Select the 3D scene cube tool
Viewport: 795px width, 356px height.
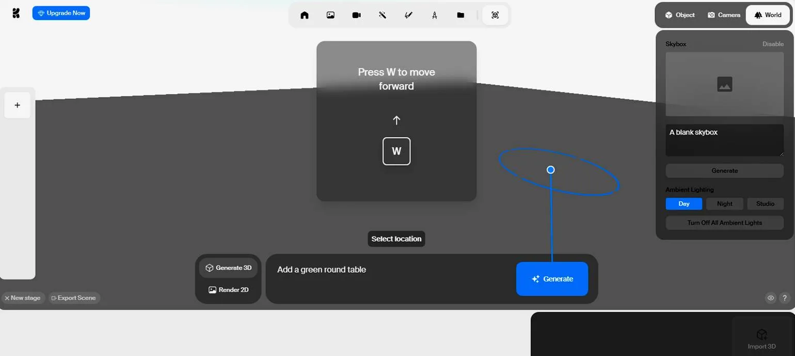click(495, 15)
